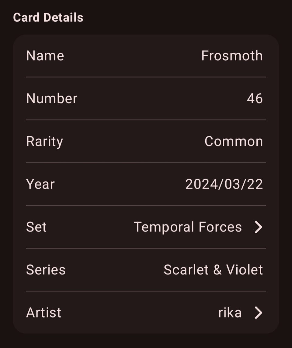Click the ampersand in the series name
This screenshot has width=292, height=348.
(x=217, y=270)
